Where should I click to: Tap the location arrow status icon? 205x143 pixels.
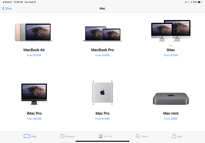191,2
